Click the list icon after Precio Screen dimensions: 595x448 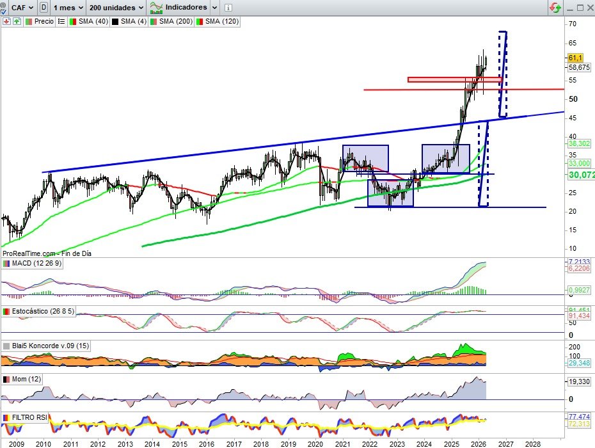61,22
